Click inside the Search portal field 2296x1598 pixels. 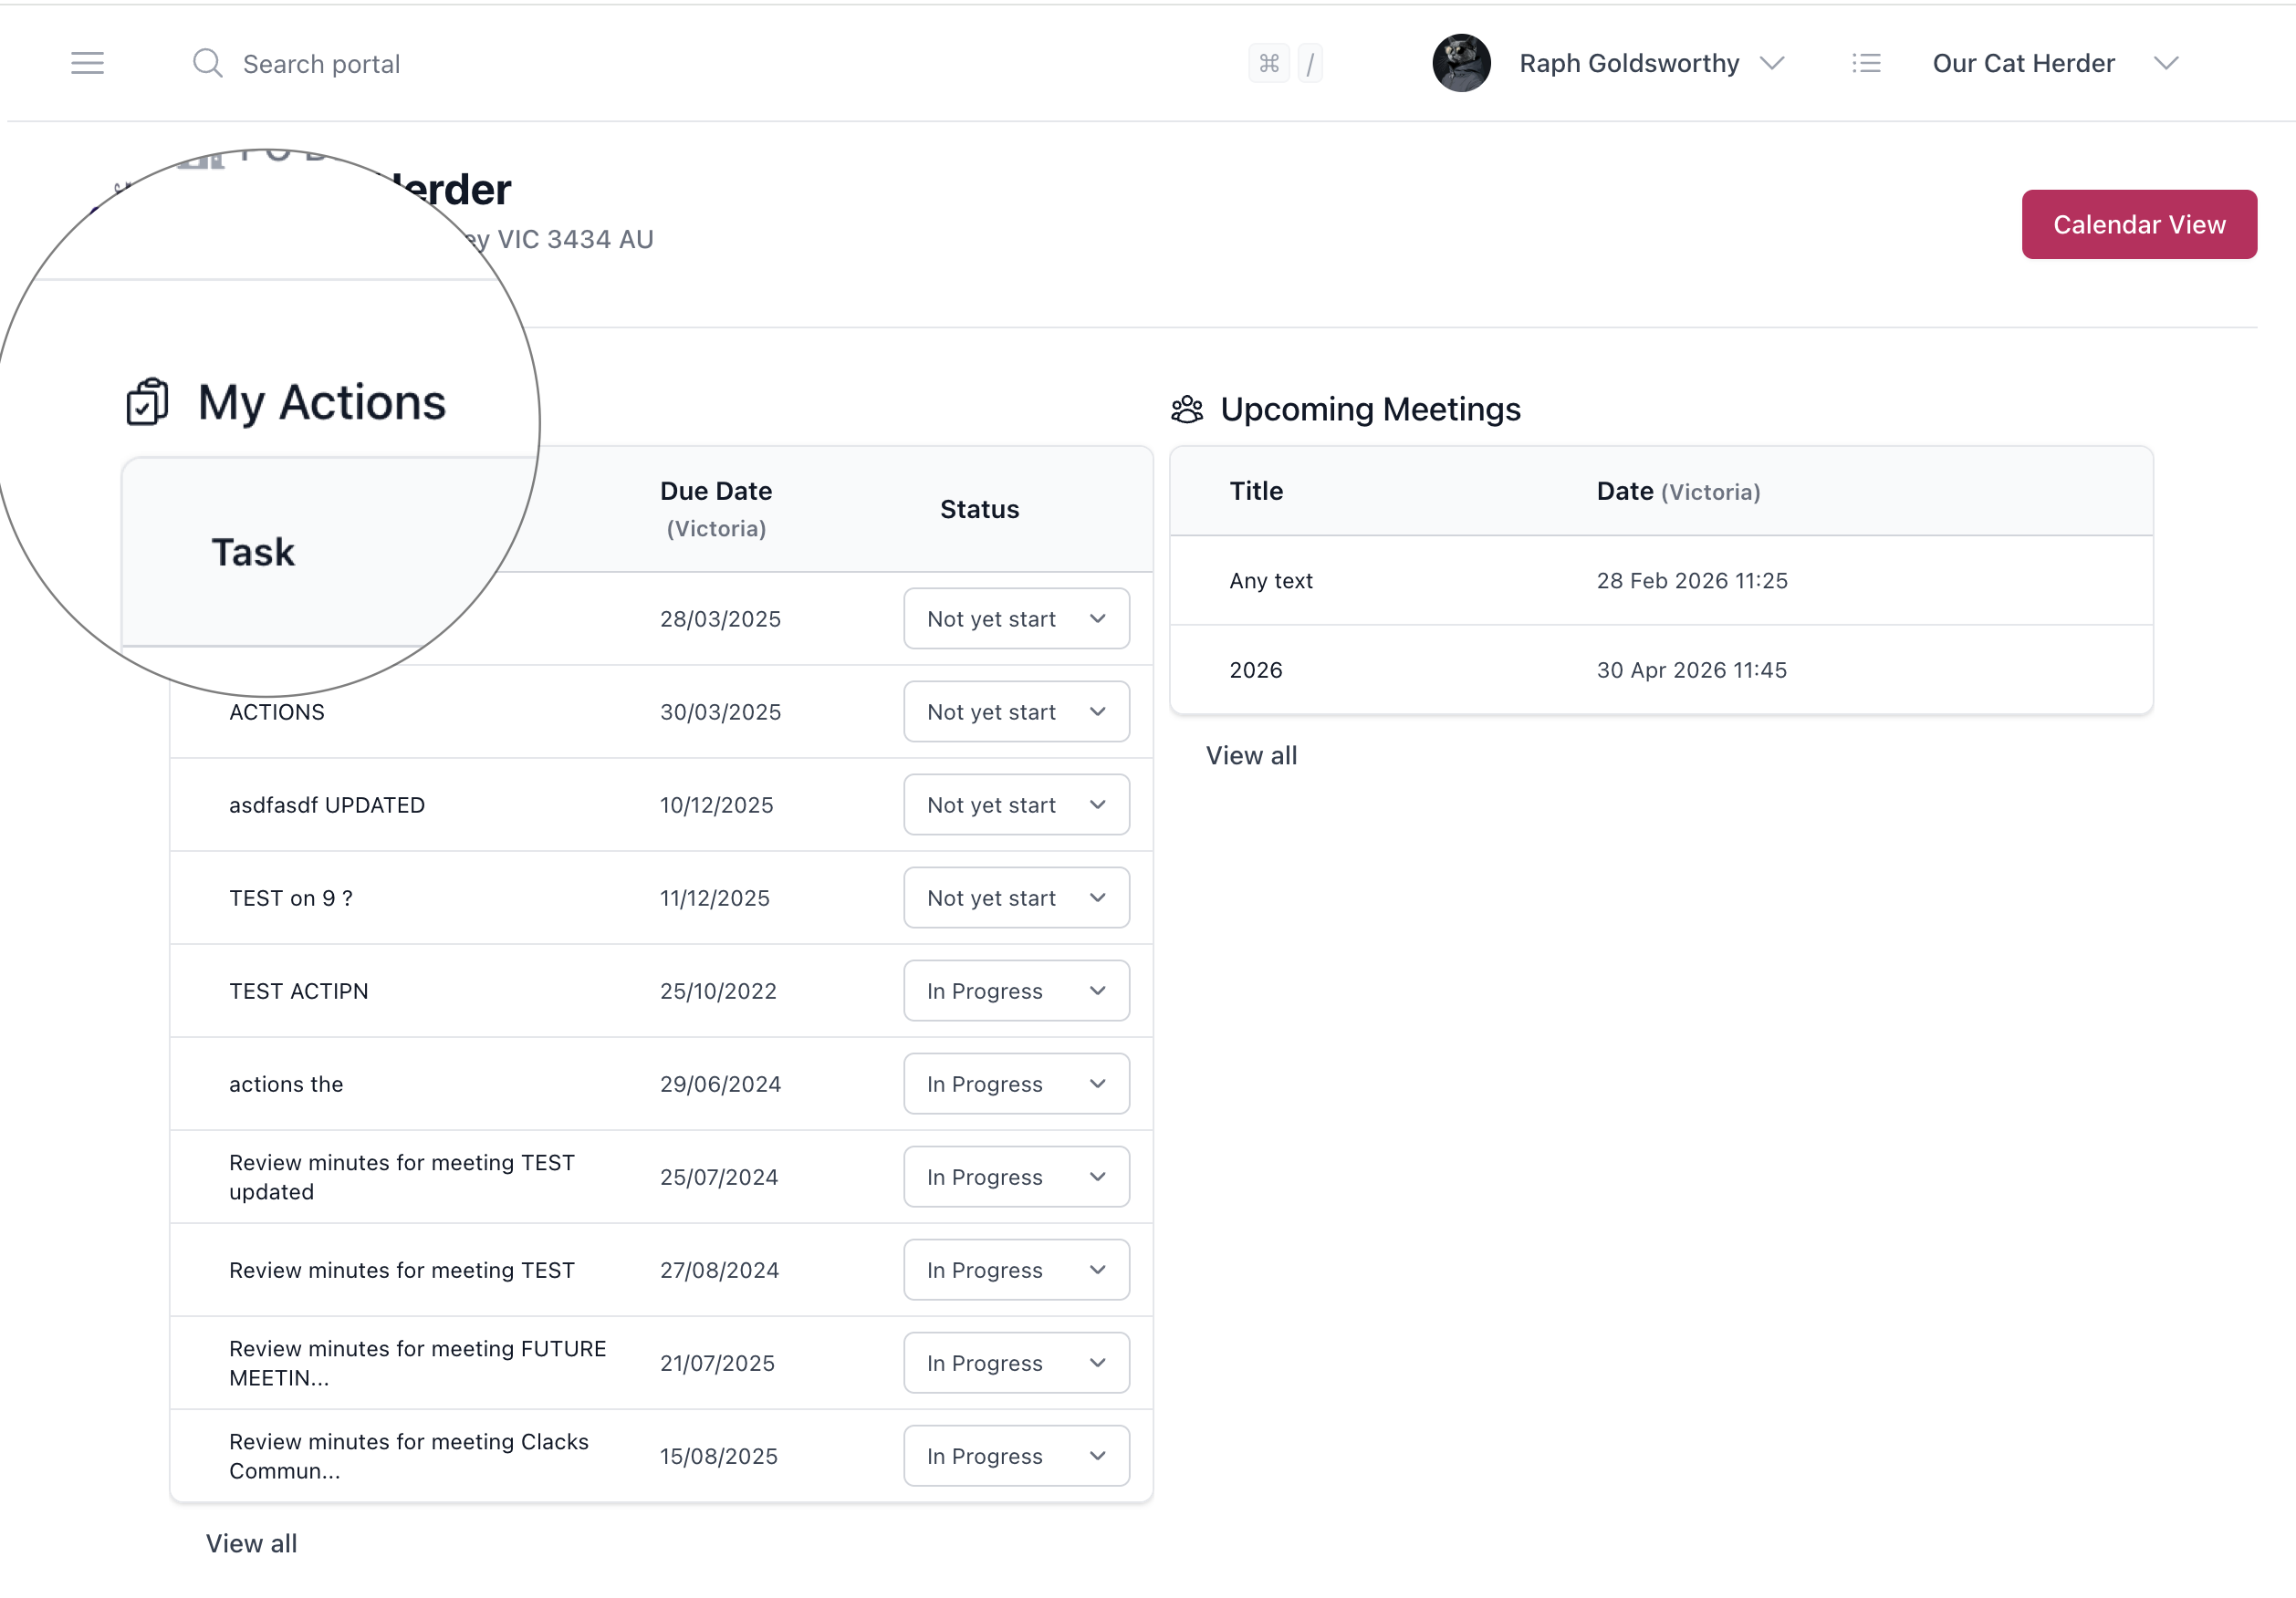(320, 63)
